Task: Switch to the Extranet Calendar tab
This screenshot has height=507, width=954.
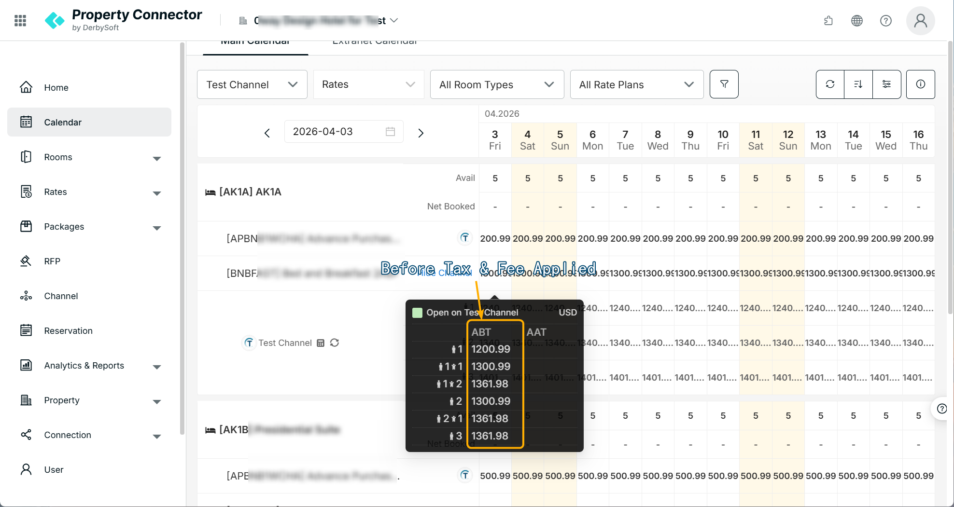Action: click(375, 44)
